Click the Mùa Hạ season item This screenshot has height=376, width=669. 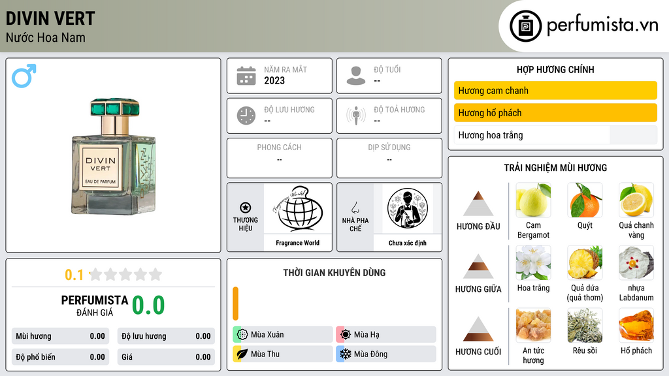tap(386, 335)
